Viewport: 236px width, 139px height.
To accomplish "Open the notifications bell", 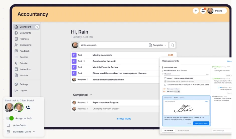I will (x=203, y=11).
